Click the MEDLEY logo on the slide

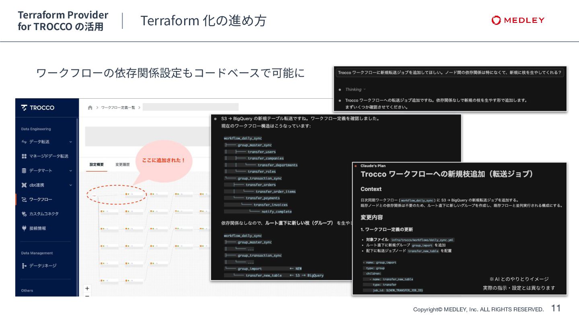[518, 20]
